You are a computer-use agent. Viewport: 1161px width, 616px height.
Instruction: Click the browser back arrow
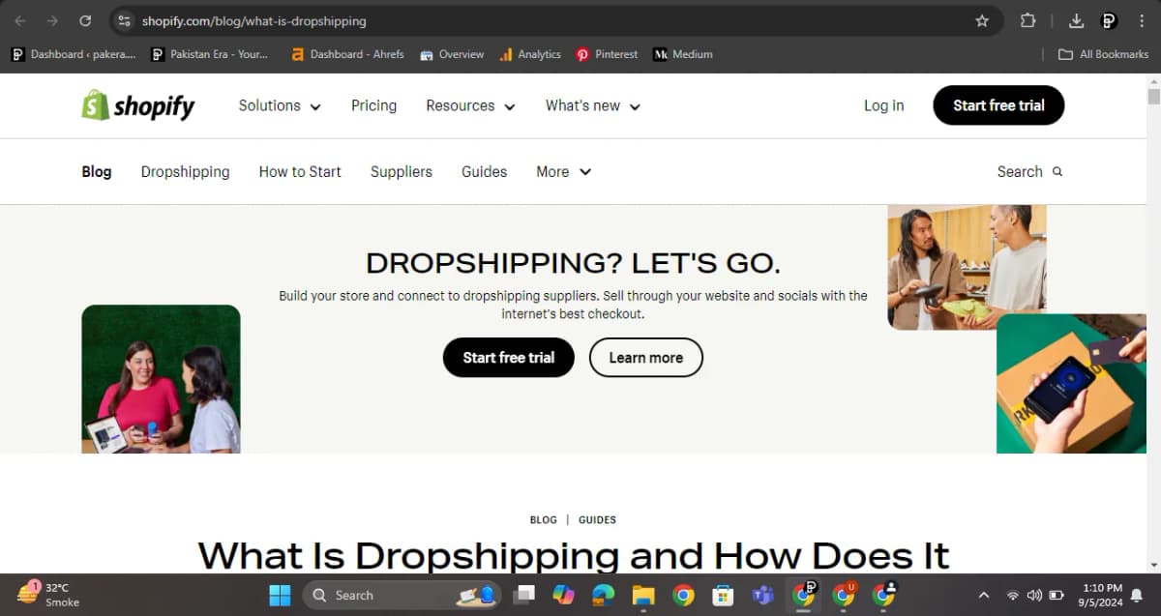(20, 20)
